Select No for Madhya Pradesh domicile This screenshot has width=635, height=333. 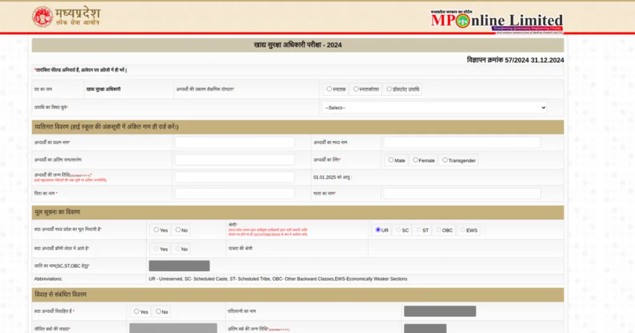(x=178, y=230)
